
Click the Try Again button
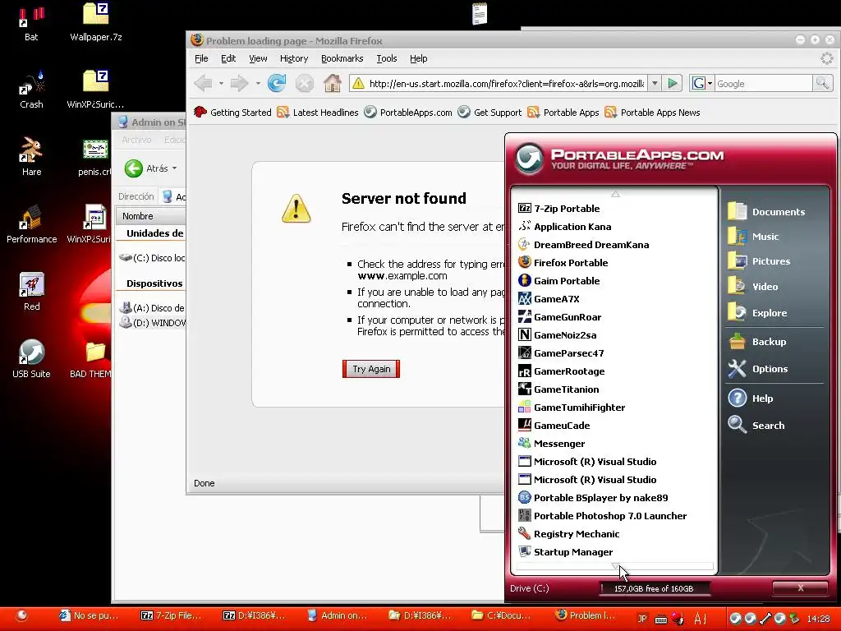click(x=371, y=369)
